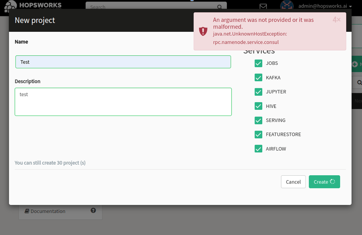Disable the FEATURESTORE service
The height and width of the screenshot is (235, 362).
click(258, 134)
